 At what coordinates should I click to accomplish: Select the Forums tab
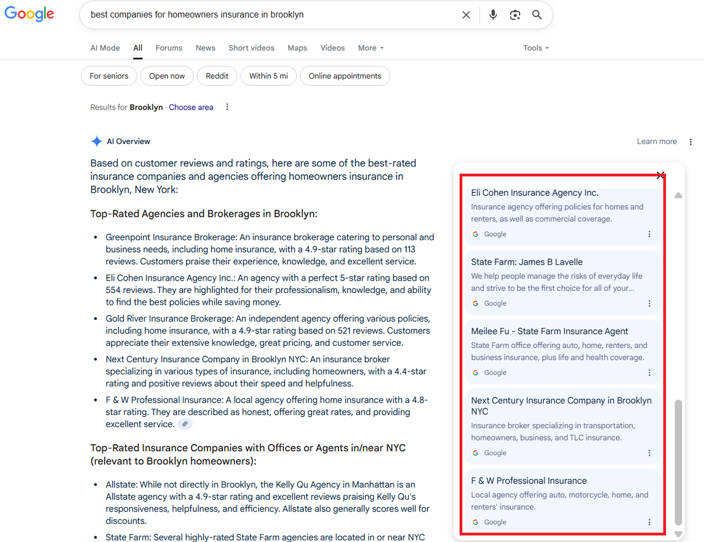(169, 47)
